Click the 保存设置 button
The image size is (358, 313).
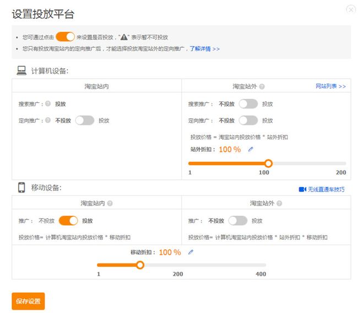pyautogui.click(x=28, y=301)
